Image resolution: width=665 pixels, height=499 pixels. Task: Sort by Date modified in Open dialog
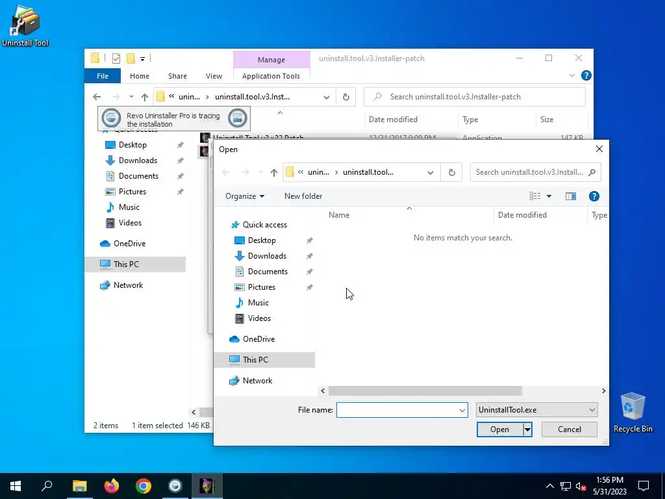(x=522, y=214)
